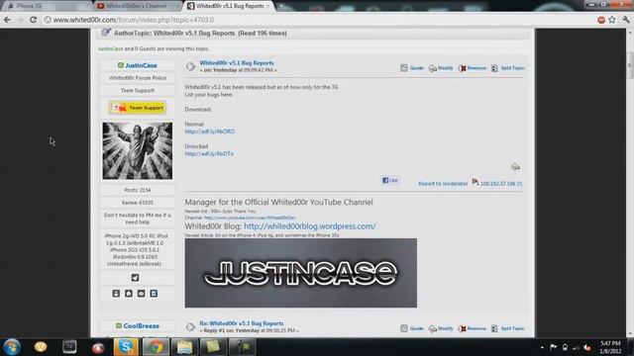Click the message icon beside first post title
The image size is (634, 356).
point(190,66)
